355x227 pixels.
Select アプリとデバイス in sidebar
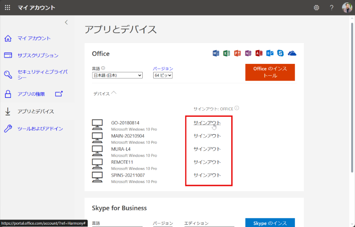[x=36, y=112]
